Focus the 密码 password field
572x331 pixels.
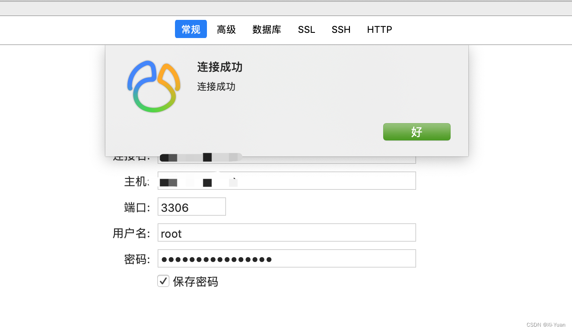pyautogui.click(x=286, y=258)
